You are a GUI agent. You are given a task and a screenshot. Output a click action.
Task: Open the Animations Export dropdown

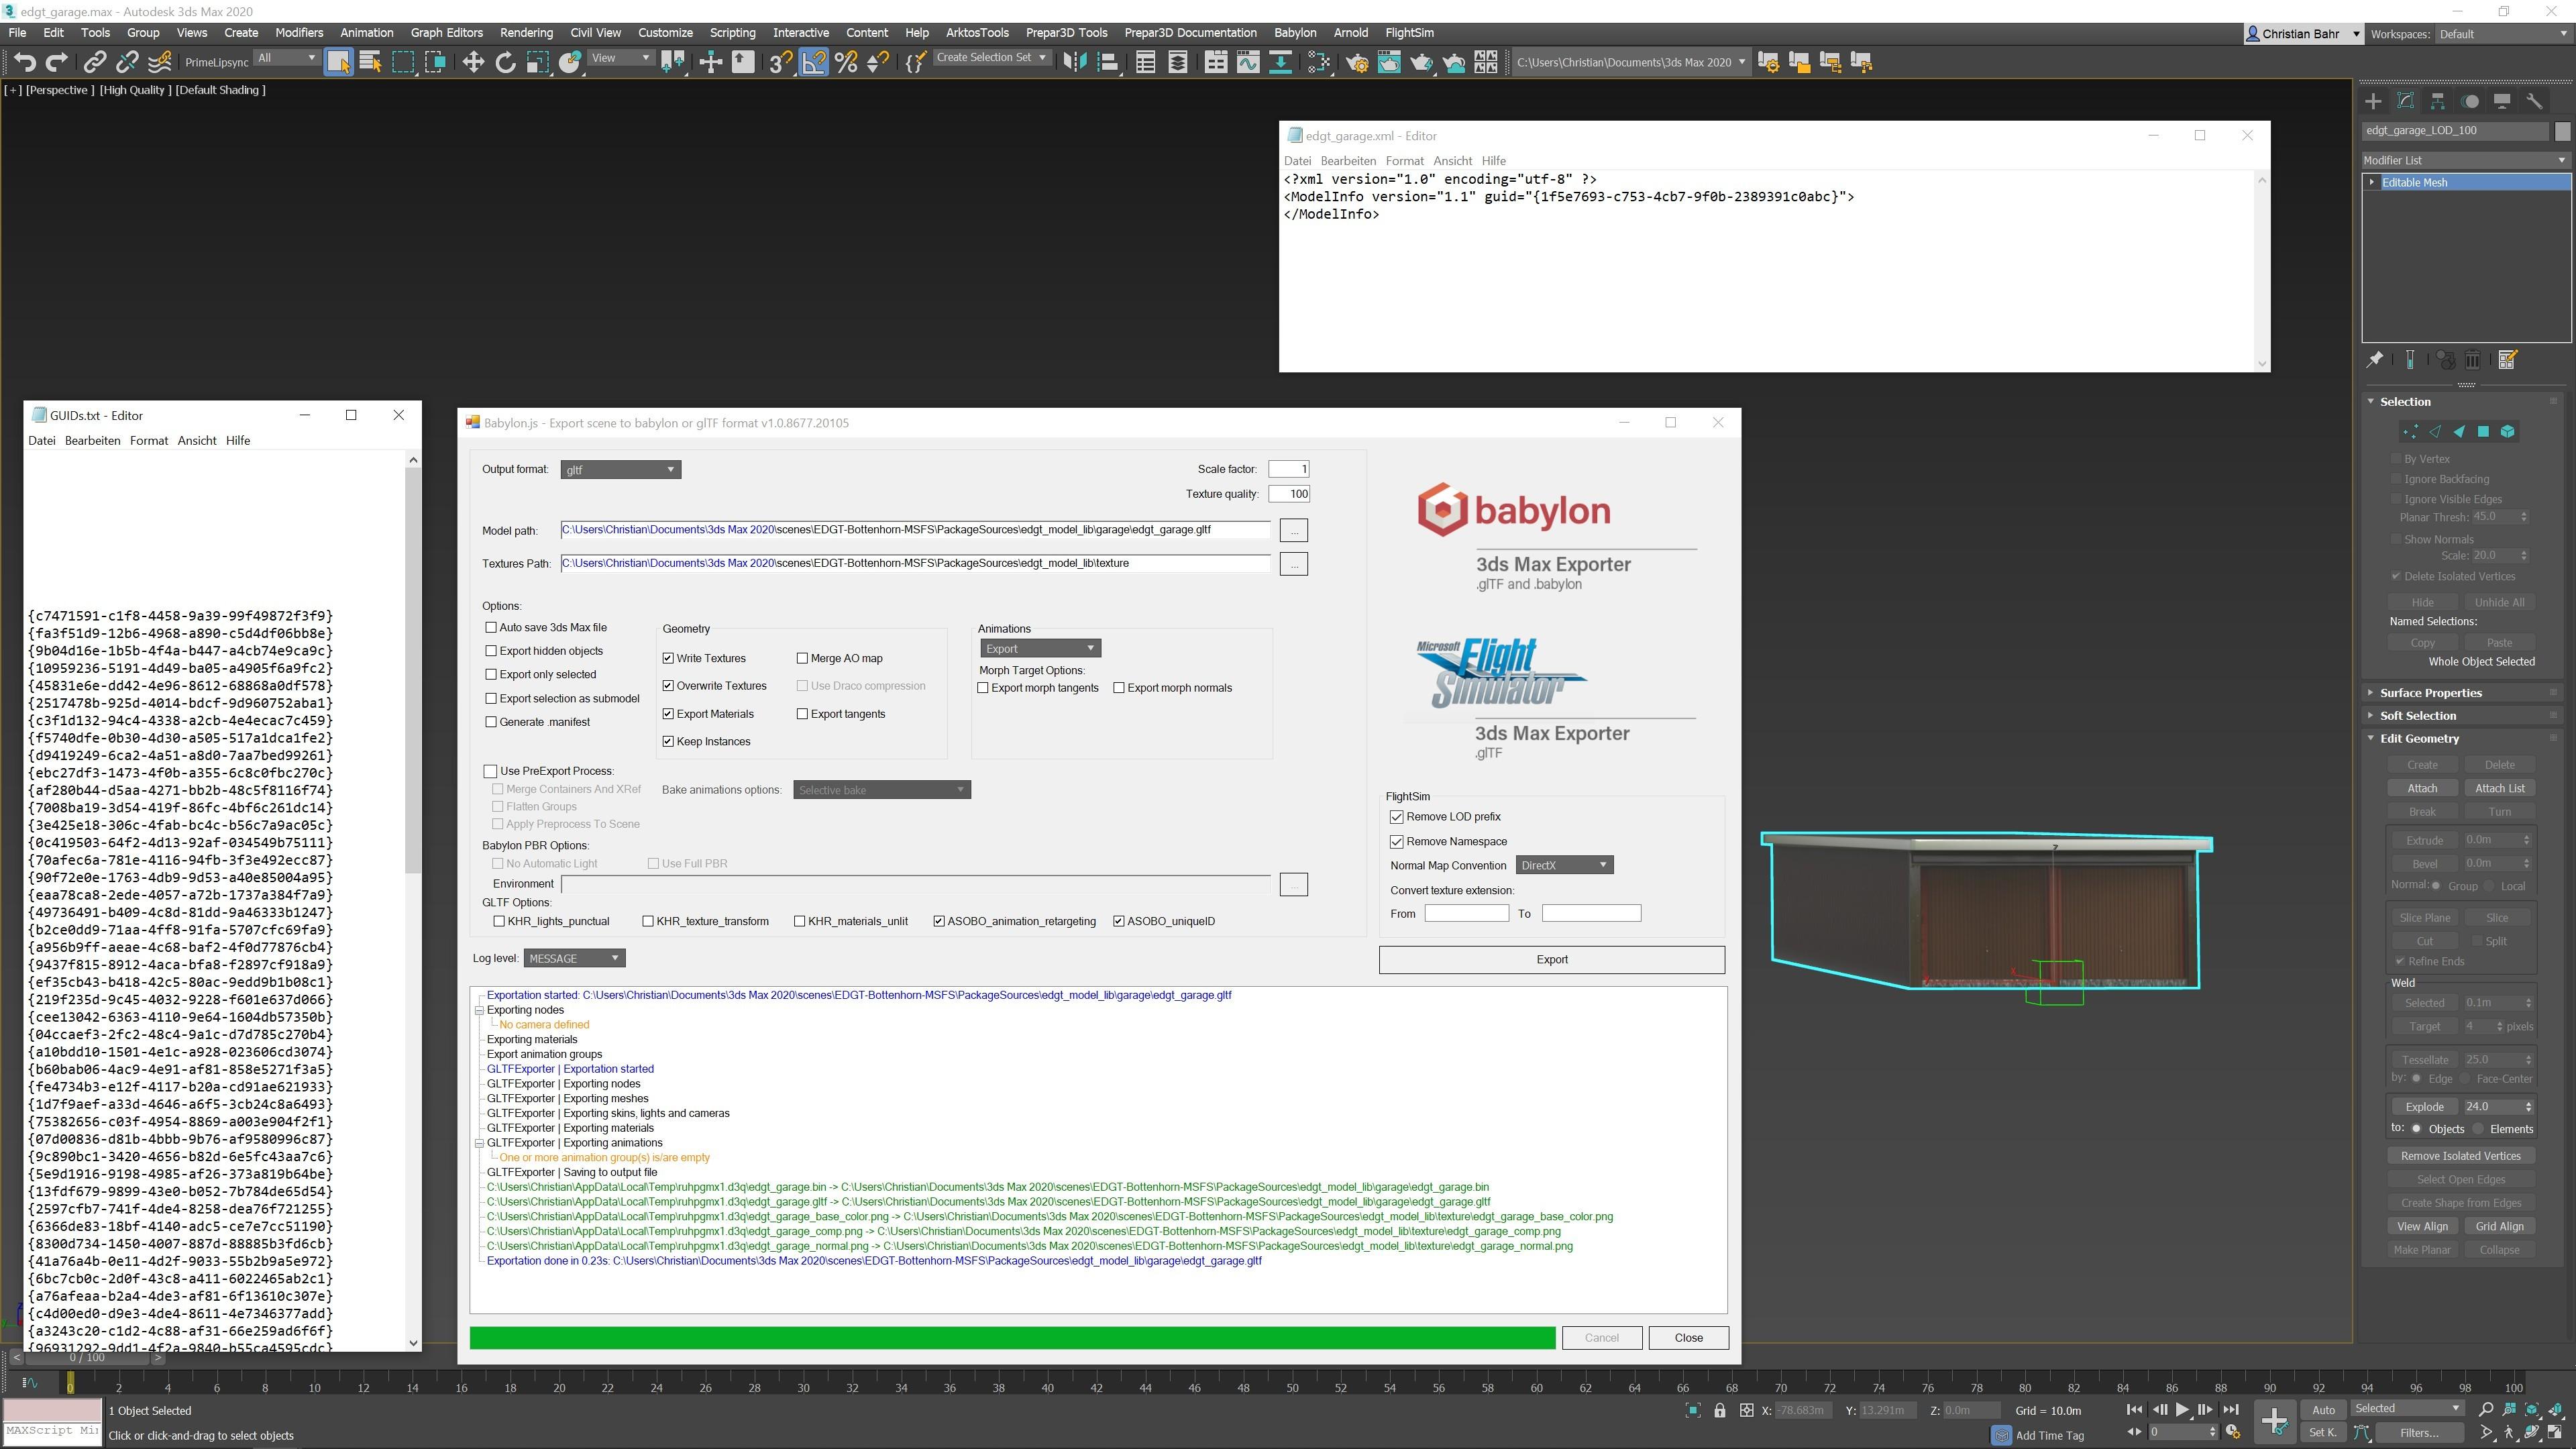[1040, 649]
